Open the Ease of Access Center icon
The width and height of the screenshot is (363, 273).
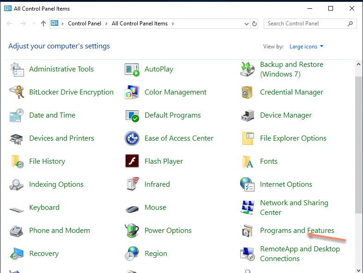[132, 138]
